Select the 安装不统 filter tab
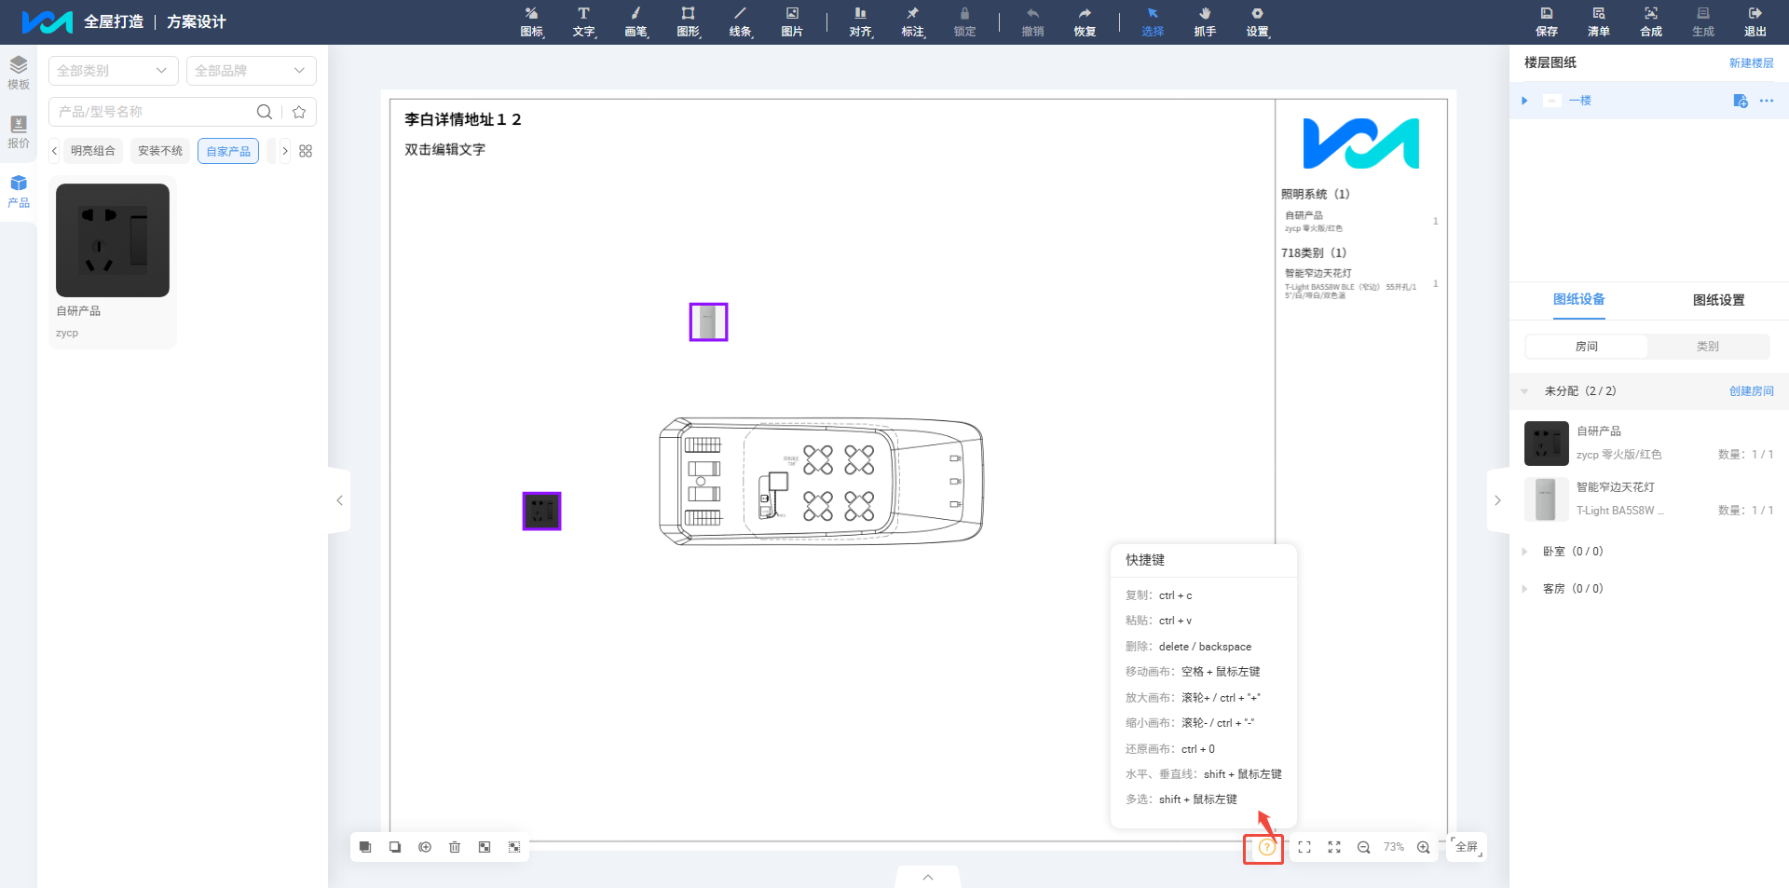This screenshot has width=1789, height=888. point(160,151)
